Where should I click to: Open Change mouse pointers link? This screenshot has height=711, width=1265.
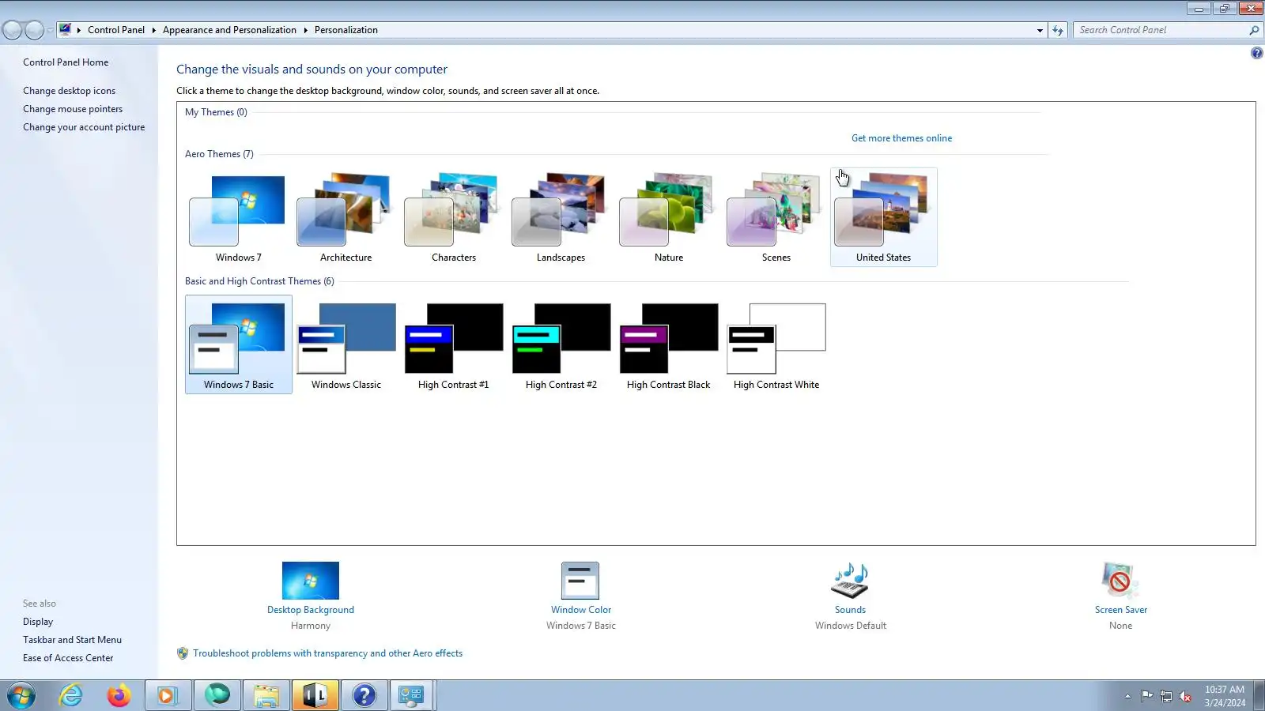click(73, 109)
